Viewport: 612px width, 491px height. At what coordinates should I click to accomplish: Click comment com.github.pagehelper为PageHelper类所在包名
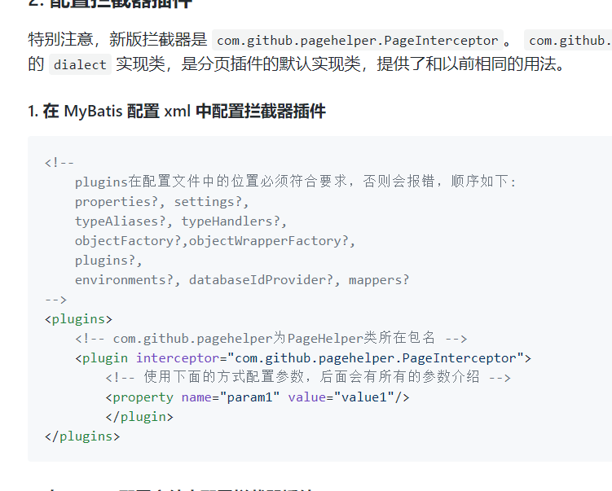tap(271, 338)
